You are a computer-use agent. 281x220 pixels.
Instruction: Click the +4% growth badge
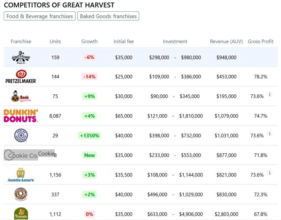89,116
